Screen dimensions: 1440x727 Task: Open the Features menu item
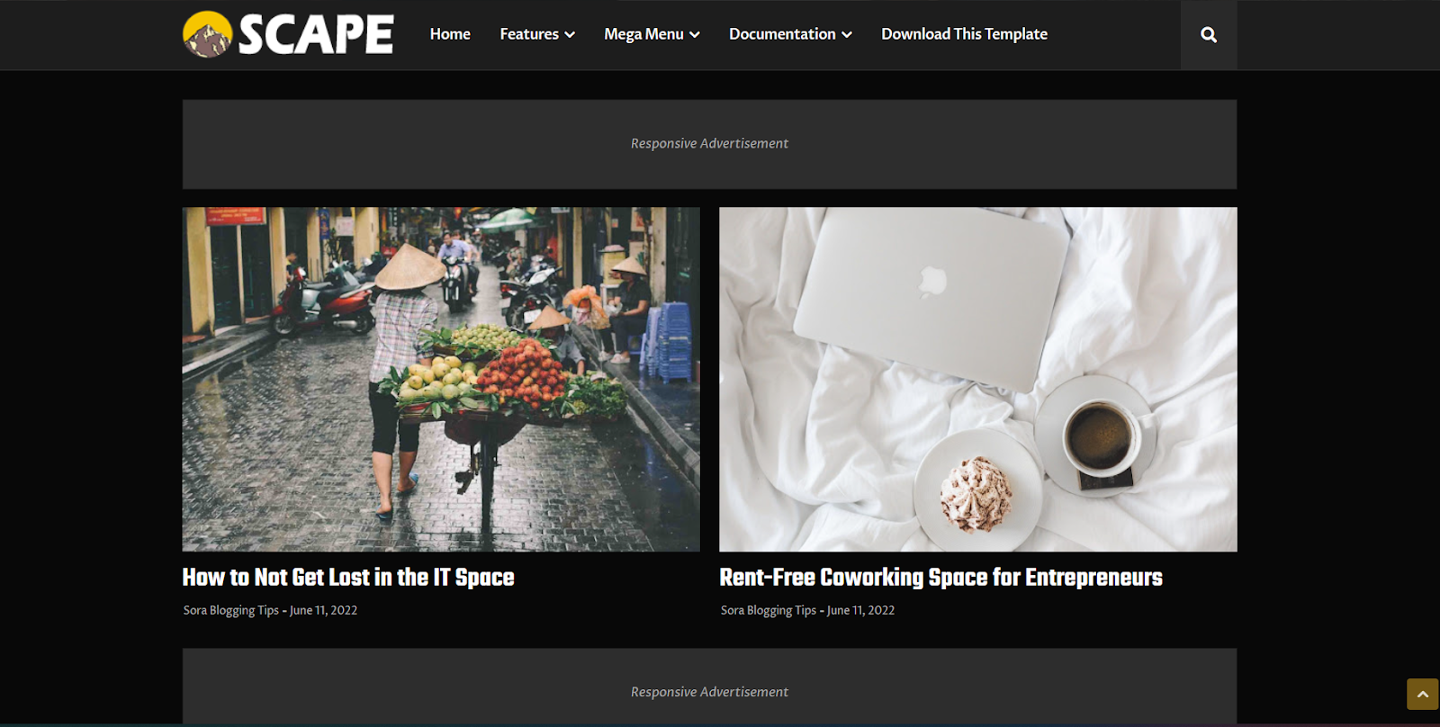(529, 34)
